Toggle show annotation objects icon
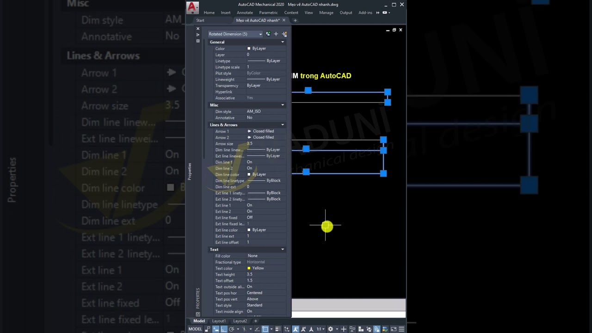This screenshot has width=592, height=333. tap(295, 329)
